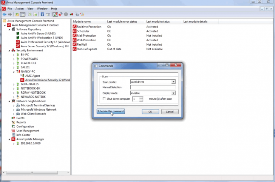Click the blue Back arrow toolbar icon
275x182 pixels.
click(5, 14)
